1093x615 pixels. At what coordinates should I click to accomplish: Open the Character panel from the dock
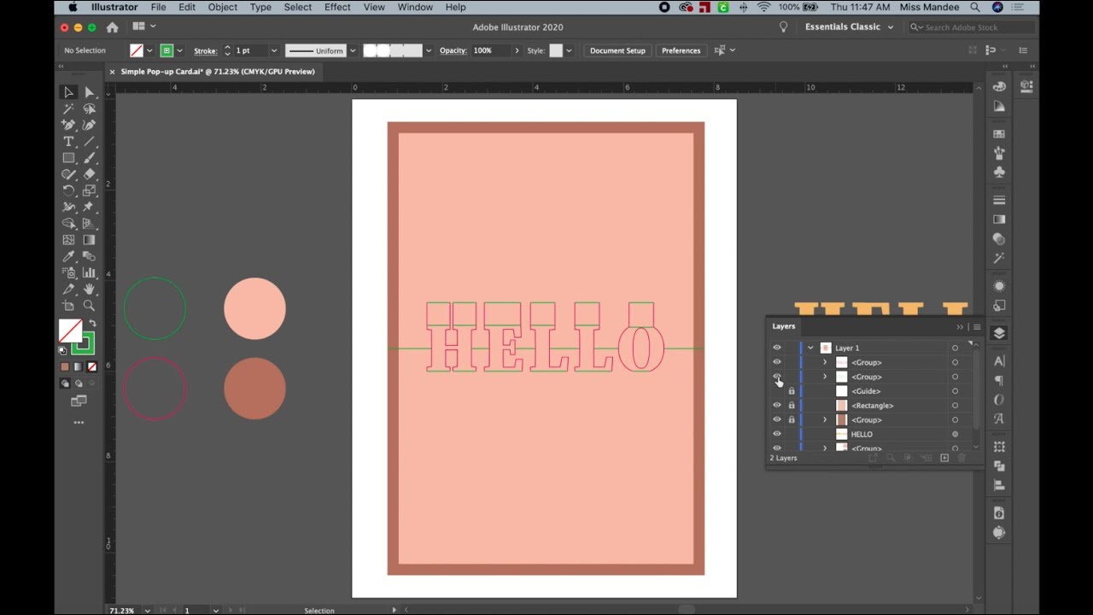click(x=999, y=361)
